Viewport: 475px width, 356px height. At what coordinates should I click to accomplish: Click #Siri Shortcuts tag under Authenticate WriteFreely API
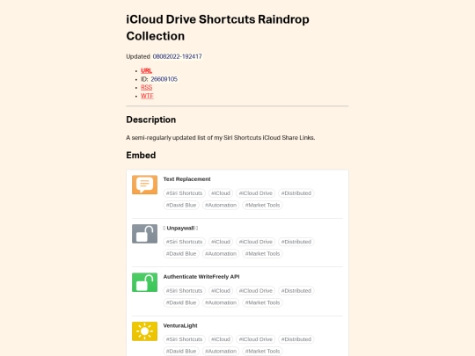coord(184,291)
